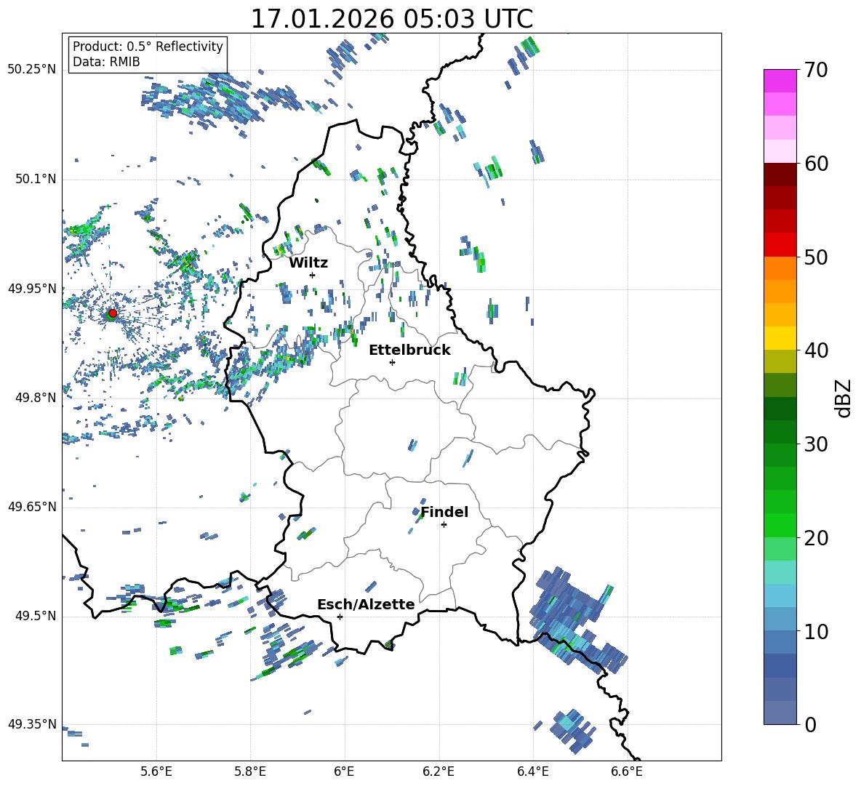Click the Findel station label
The height and width of the screenshot is (786, 861).
(444, 512)
